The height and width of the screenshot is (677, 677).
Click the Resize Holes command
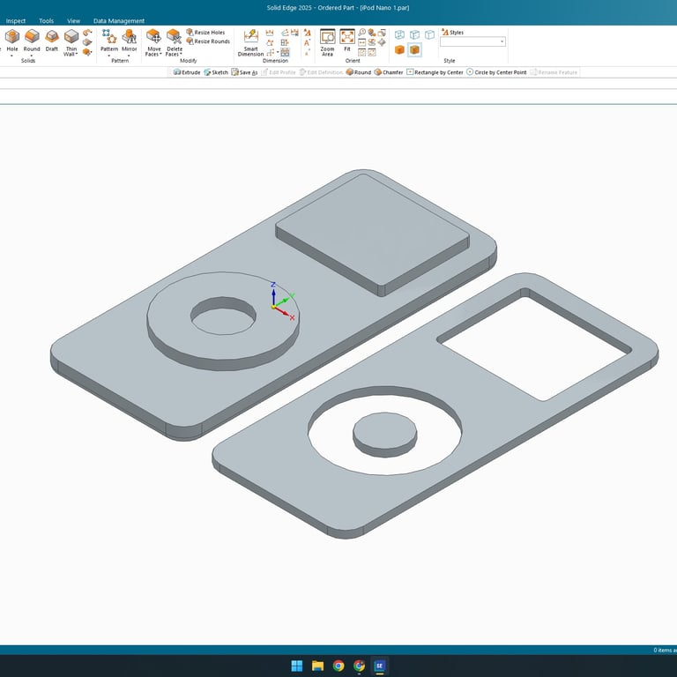tap(205, 33)
